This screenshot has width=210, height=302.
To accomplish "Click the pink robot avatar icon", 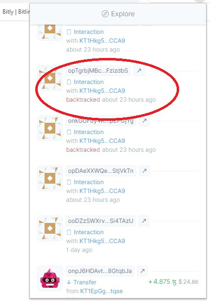I will pyautogui.click(x=50, y=278).
